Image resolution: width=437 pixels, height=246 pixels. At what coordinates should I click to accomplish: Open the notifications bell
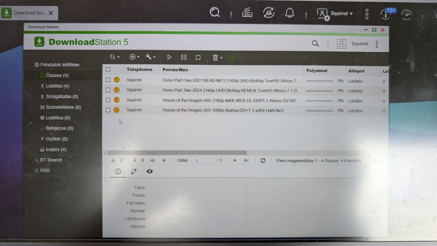point(290,13)
